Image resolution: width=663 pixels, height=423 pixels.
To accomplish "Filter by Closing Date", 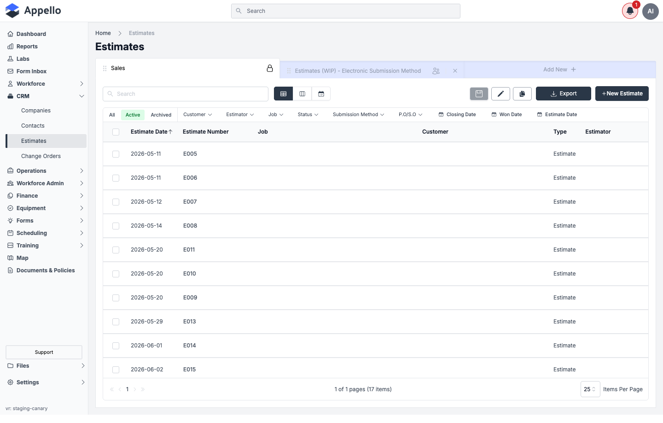I will [457, 115].
